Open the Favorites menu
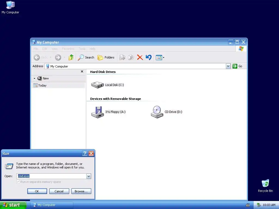The height and width of the screenshot is (209, 279). coord(68,49)
